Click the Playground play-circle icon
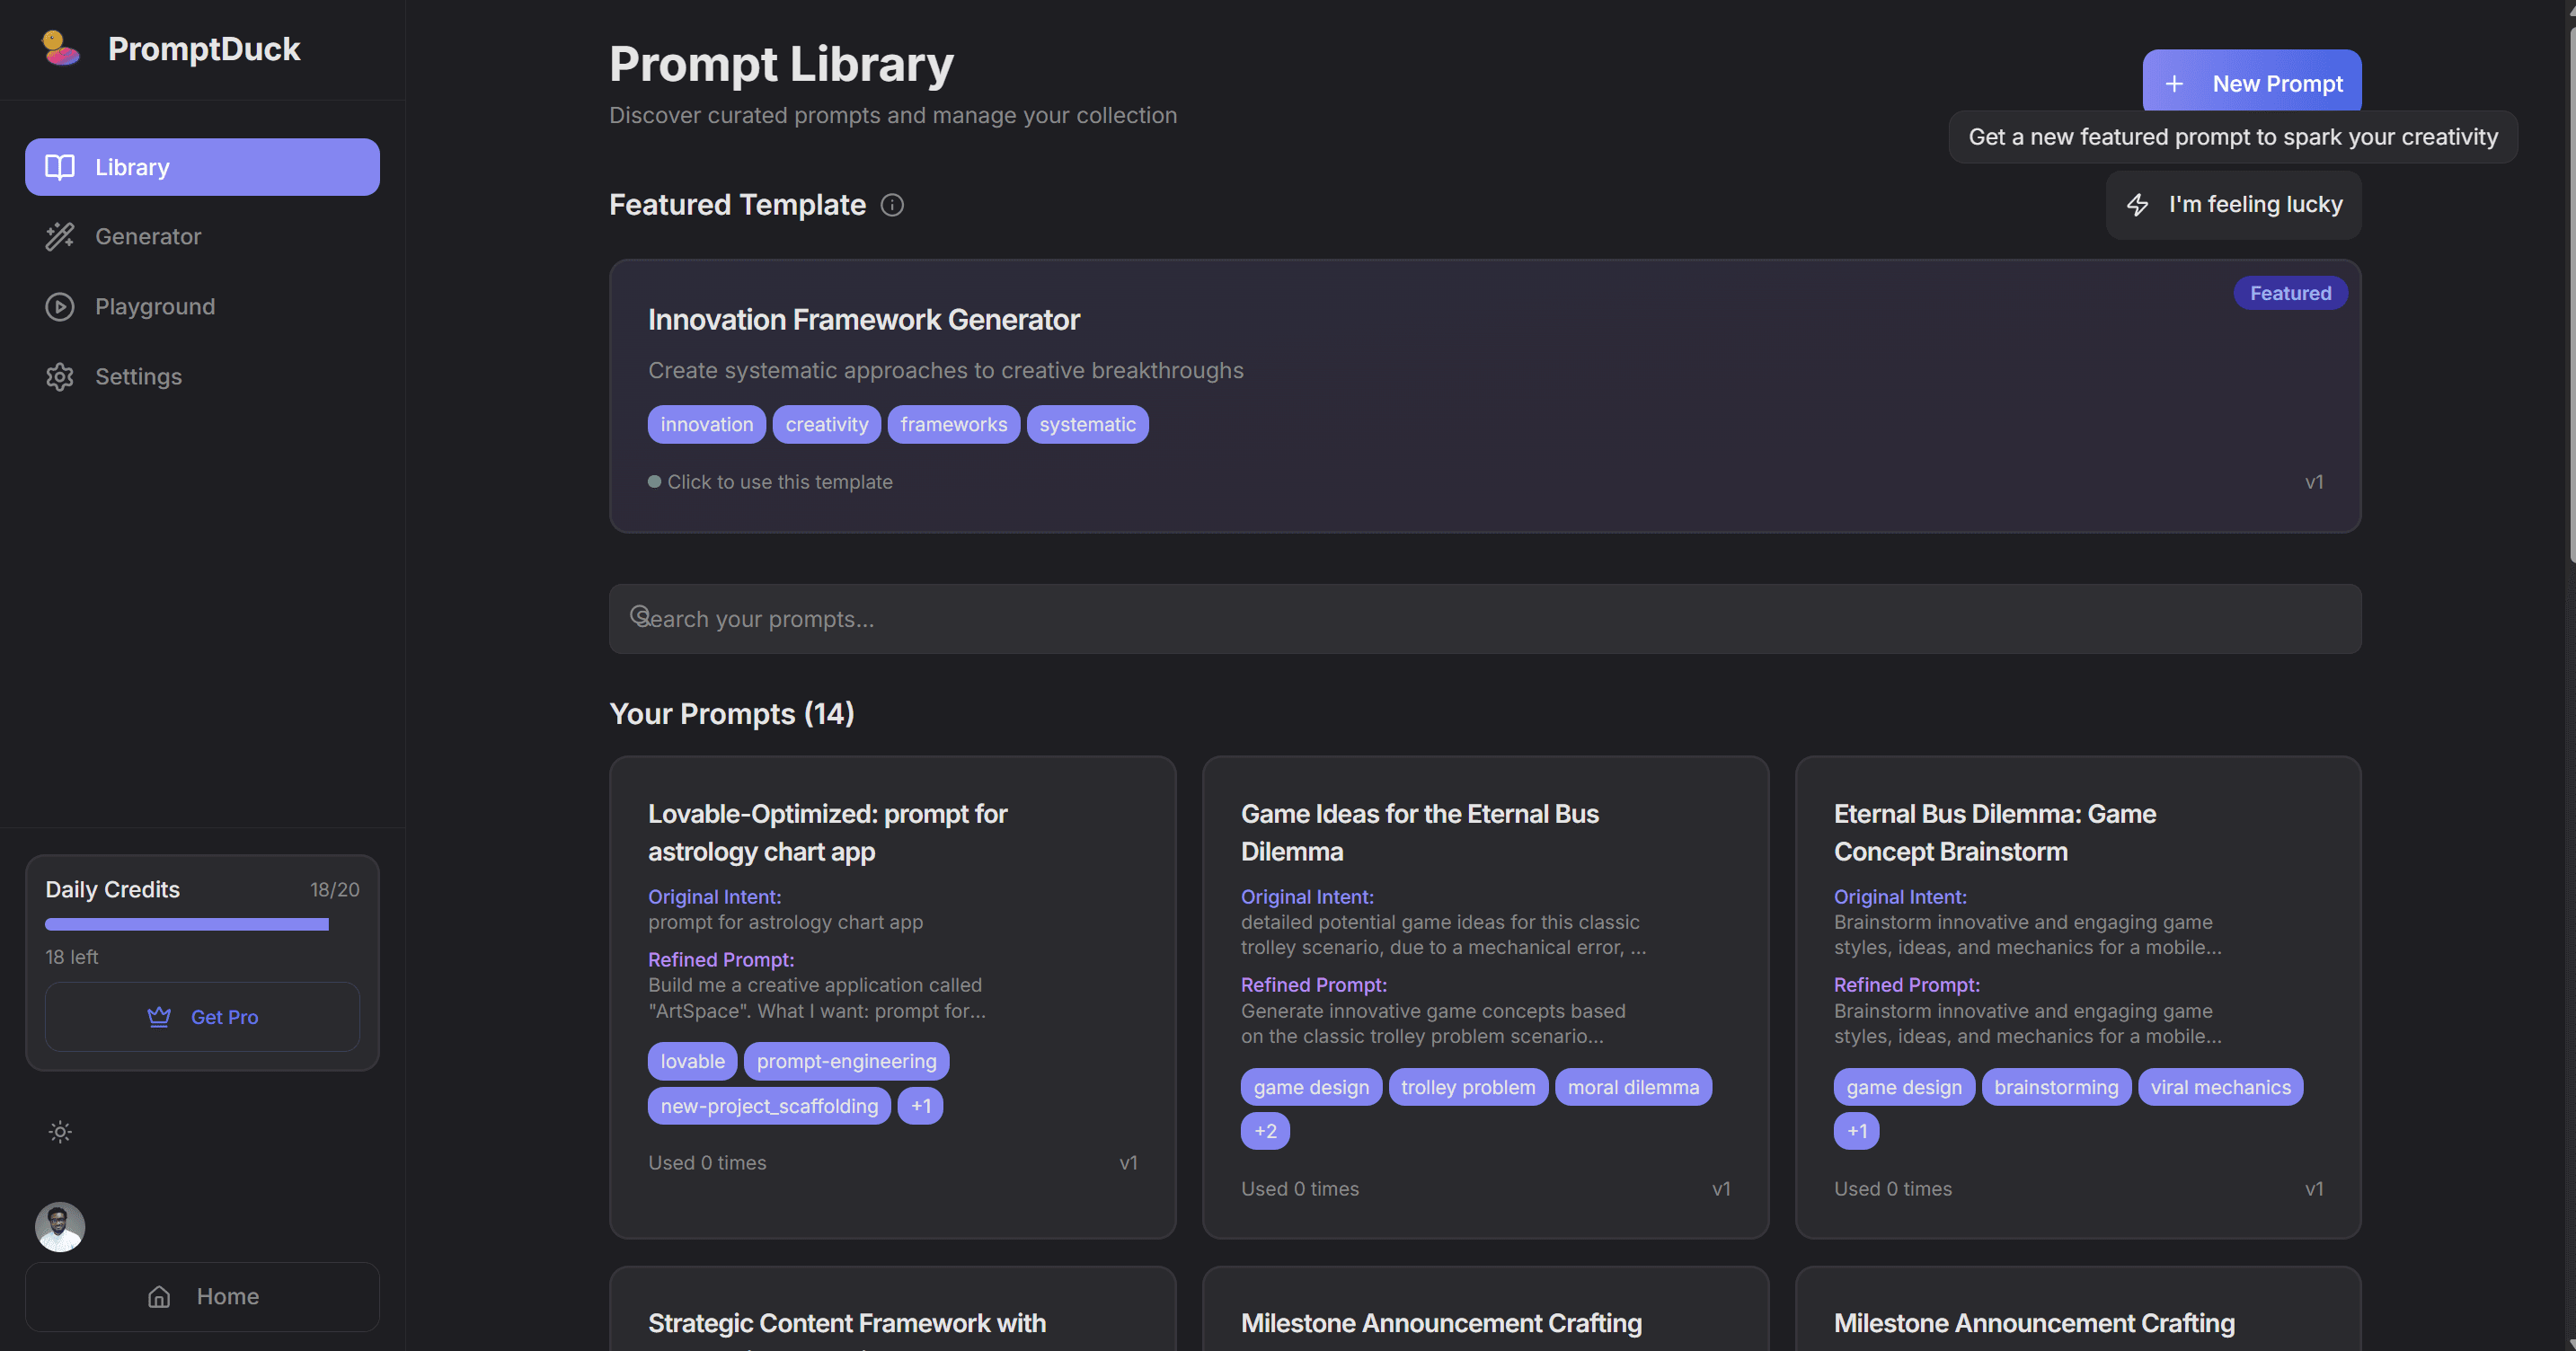Screen dimensions: 2576x1351 pos(60,306)
